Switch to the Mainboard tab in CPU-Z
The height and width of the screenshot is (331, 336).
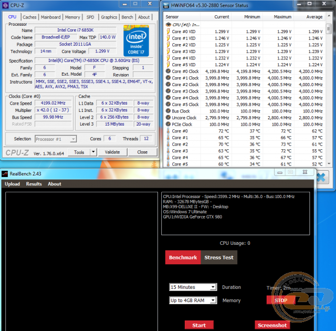coord(51,17)
